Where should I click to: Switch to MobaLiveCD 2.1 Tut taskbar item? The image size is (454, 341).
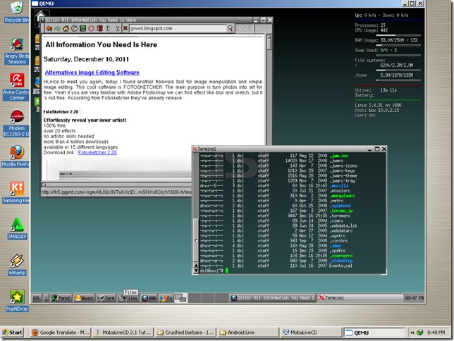121,331
